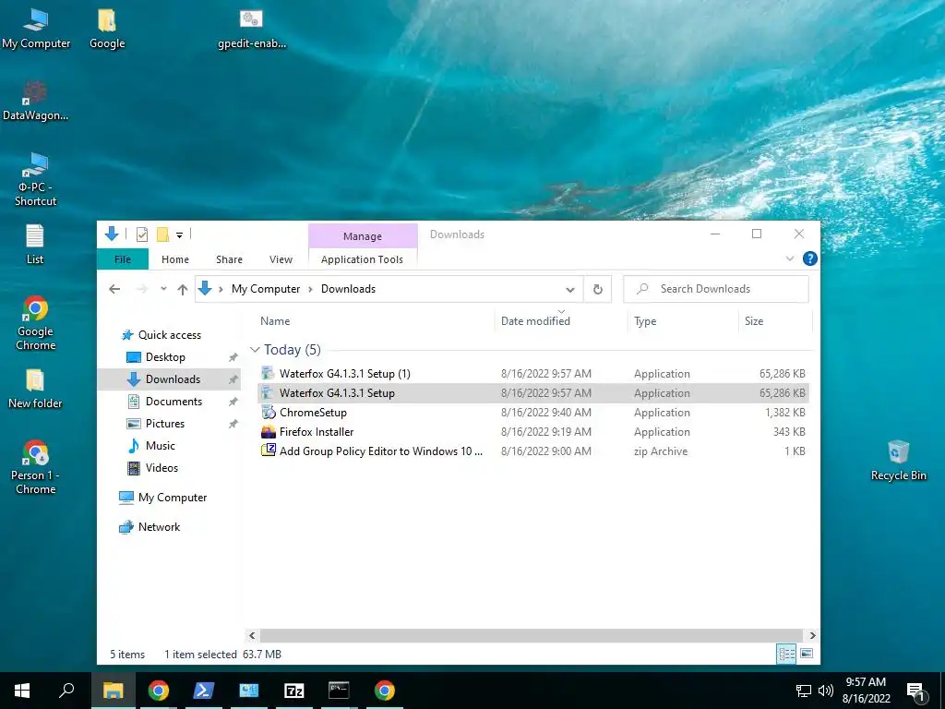Select the Φ-PC Shortcut desktop icon
The image size is (945, 709).
tap(35, 179)
